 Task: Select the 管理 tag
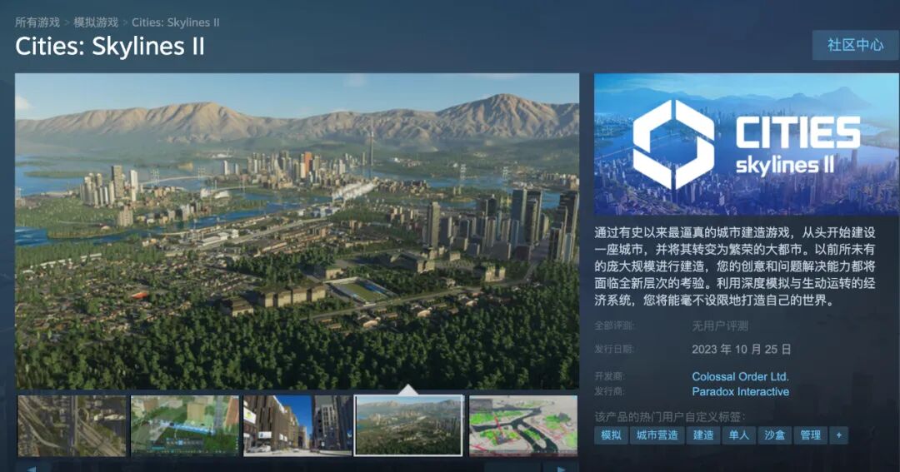tap(811, 435)
